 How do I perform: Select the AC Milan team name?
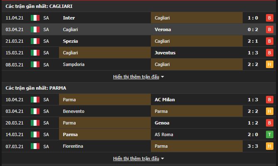tap(165, 100)
